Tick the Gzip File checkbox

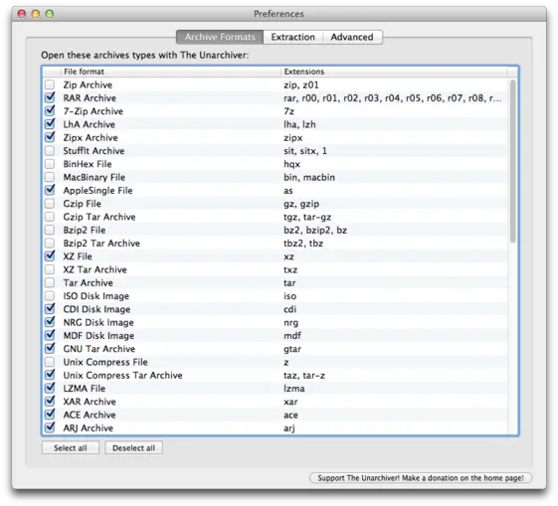pos(50,204)
